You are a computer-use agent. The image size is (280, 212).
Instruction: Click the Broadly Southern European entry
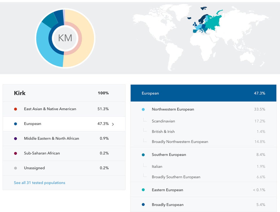tap(176, 177)
